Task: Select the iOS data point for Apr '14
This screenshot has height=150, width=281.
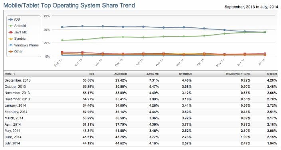Action: tap(204, 28)
